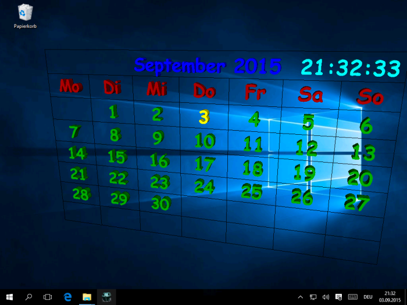Select day 15 on the calendar
Viewport: 407px width, 305px height.
117,157
